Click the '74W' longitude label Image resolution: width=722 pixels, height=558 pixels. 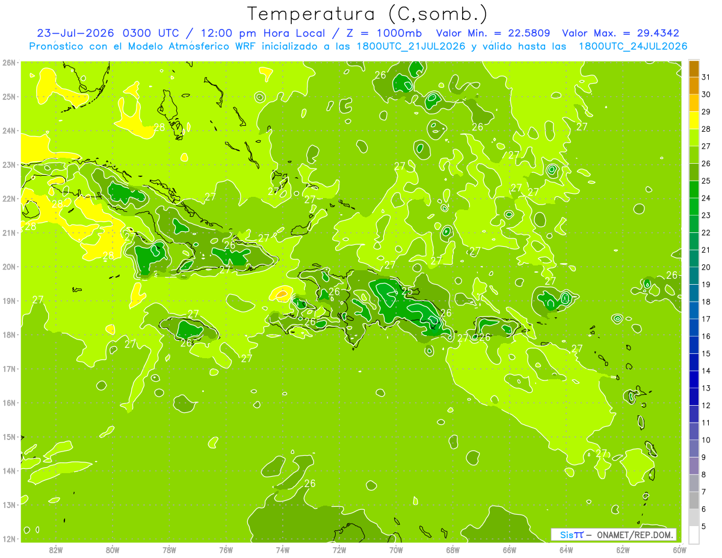(283, 550)
